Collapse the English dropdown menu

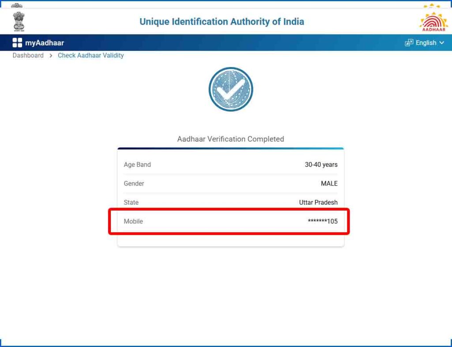(426, 42)
